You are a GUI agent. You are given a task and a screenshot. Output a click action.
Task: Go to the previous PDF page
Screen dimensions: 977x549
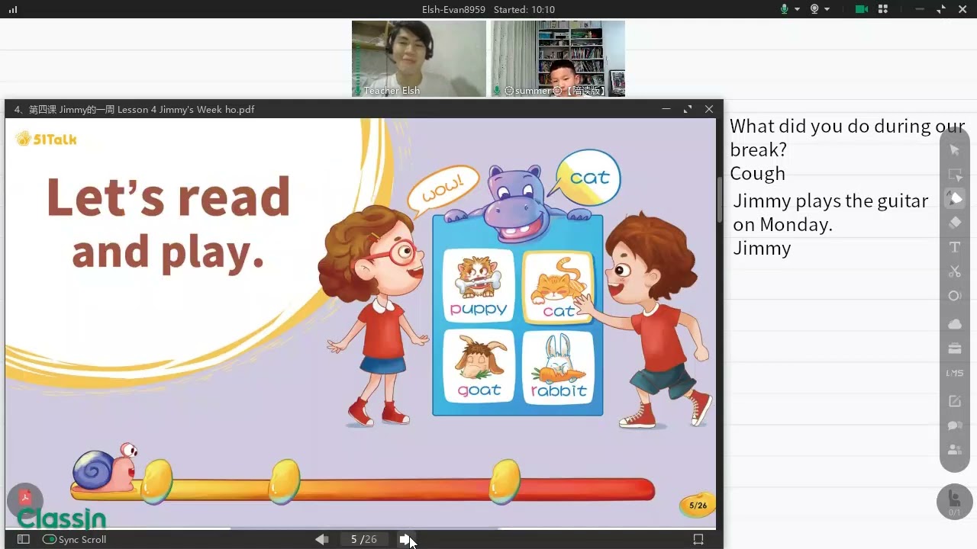[x=321, y=539]
